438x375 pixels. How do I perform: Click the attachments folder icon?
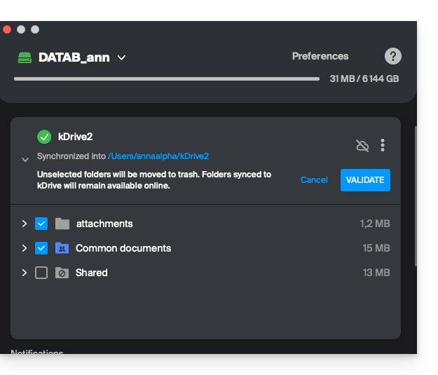coord(62,224)
